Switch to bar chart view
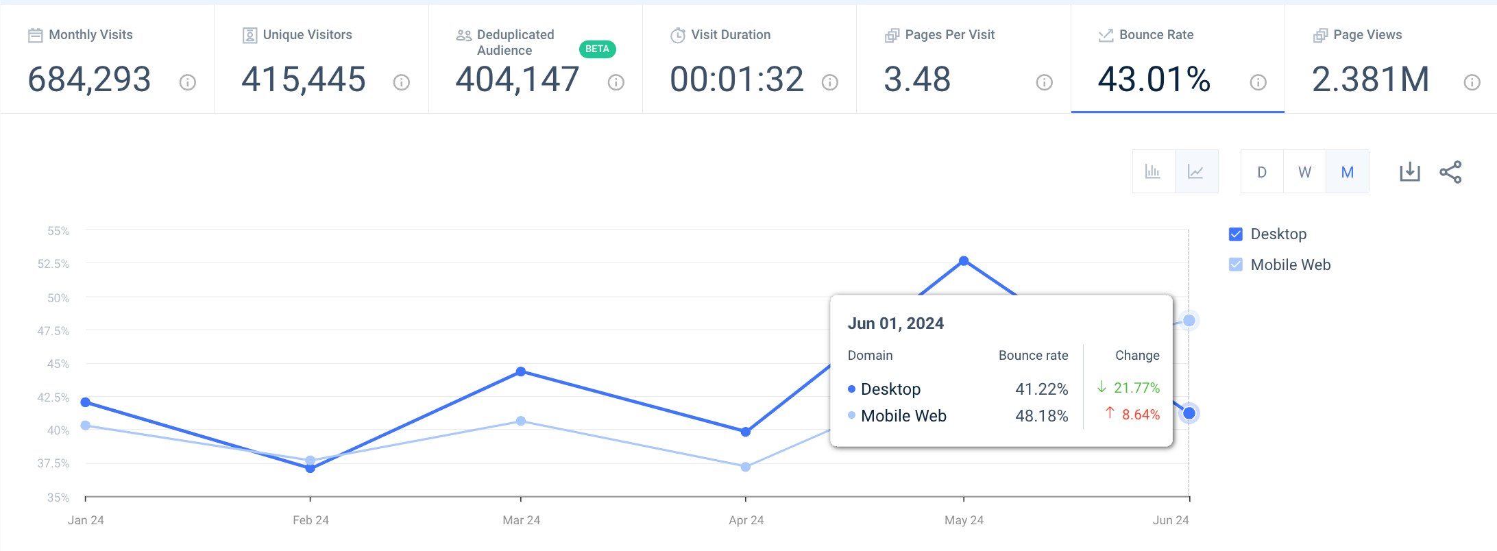The image size is (1497, 551). coord(1153,172)
